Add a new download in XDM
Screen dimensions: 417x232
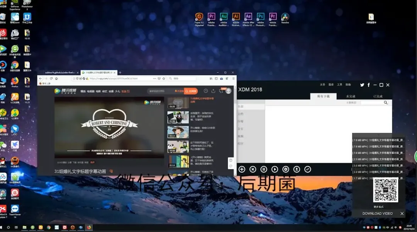coord(242,169)
